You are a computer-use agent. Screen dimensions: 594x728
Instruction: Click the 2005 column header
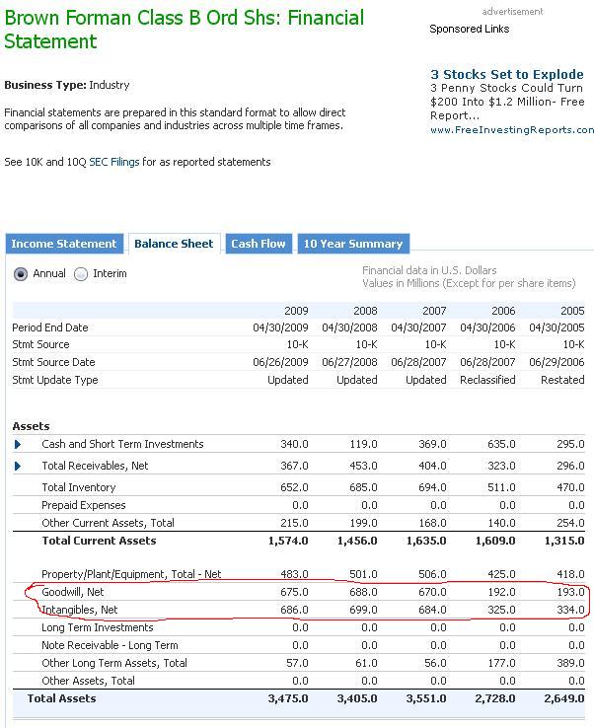[572, 311]
